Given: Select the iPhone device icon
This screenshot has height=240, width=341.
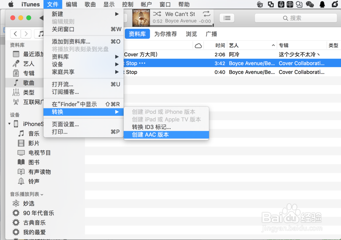Looking at the screenshot, I should [16, 124].
